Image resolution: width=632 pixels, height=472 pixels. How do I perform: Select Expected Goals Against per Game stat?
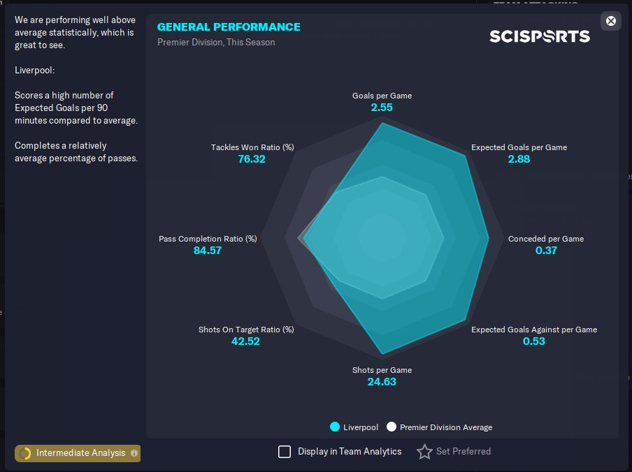click(534, 336)
